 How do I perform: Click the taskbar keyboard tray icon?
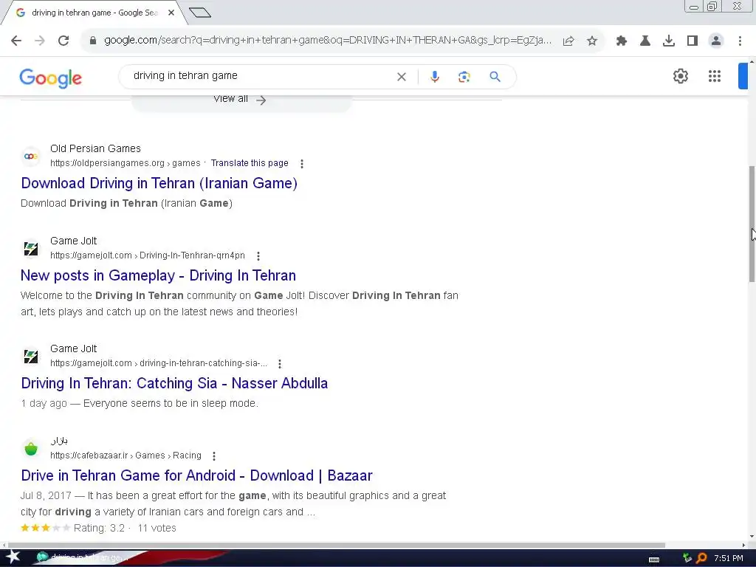[654, 560]
